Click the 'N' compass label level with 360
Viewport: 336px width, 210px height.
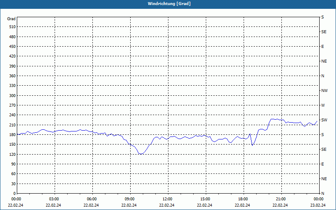pyautogui.click(x=323, y=76)
